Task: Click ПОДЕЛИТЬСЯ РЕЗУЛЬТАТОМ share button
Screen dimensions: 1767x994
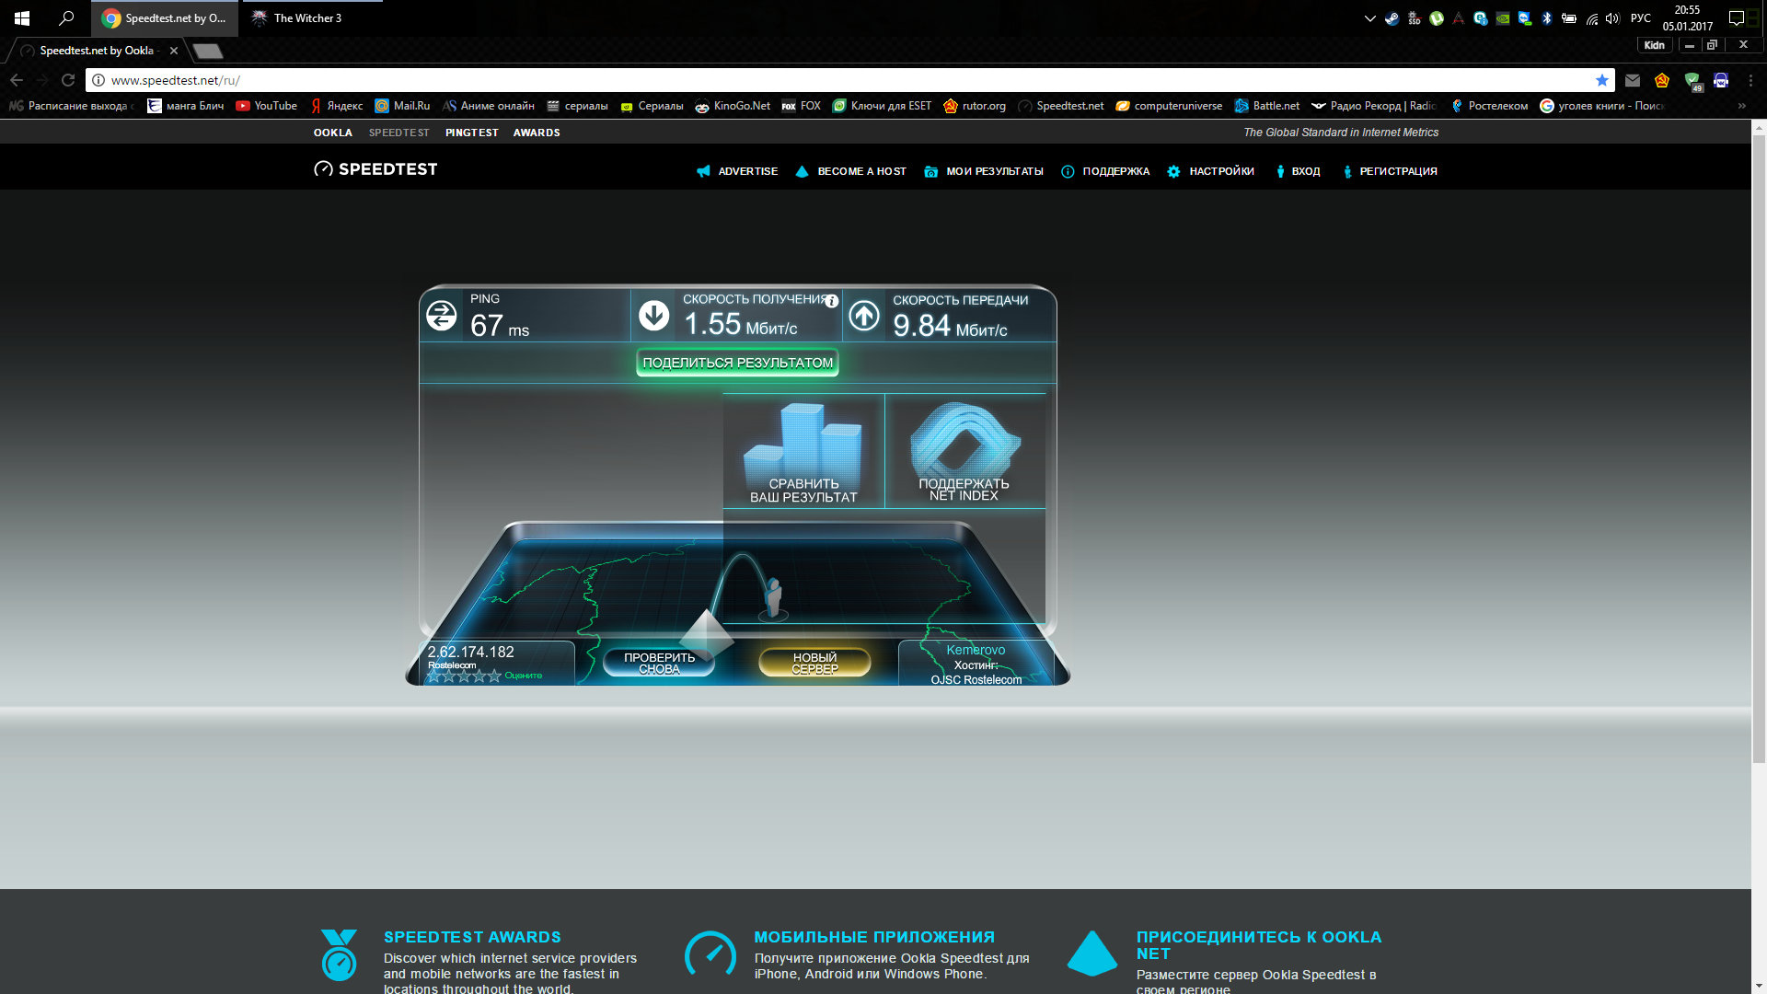Action: (x=737, y=363)
